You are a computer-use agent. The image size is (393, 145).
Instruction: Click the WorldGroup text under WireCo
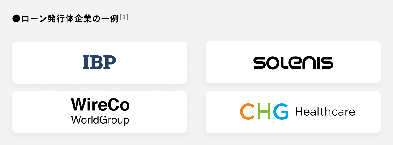(x=100, y=120)
